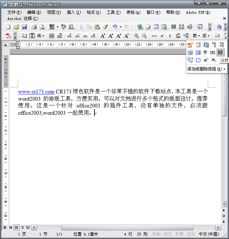Toggle 修订 track changes indicator
This screenshot has width=229, height=239.
coord(168,234)
